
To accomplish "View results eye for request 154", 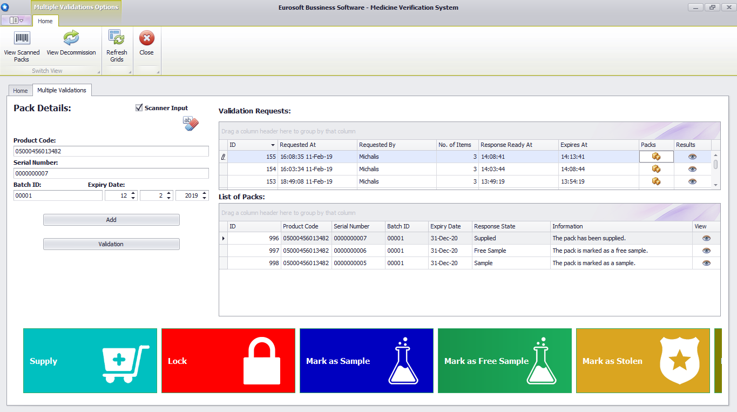I will pos(692,169).
